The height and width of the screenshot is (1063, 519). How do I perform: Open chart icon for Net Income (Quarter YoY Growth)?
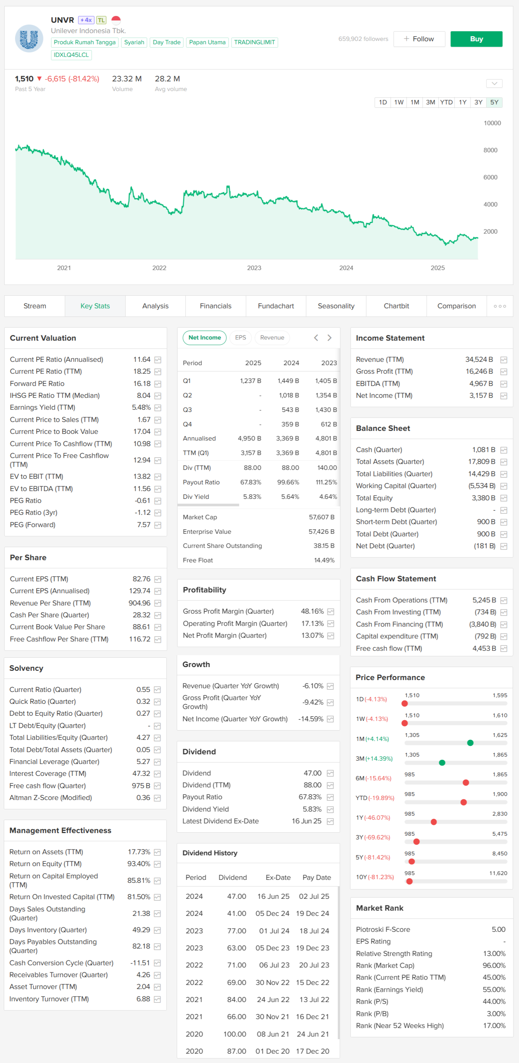(x=330, y=719)
